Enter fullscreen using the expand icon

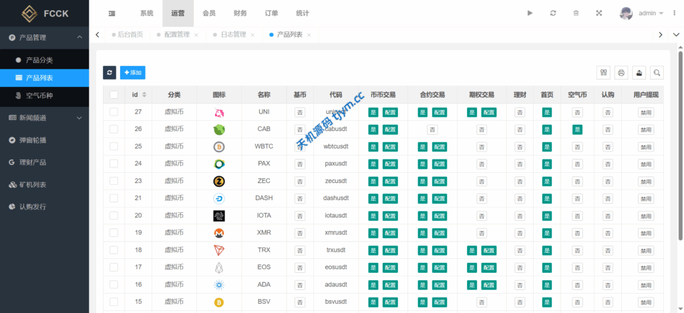click(x=598, y=13)
